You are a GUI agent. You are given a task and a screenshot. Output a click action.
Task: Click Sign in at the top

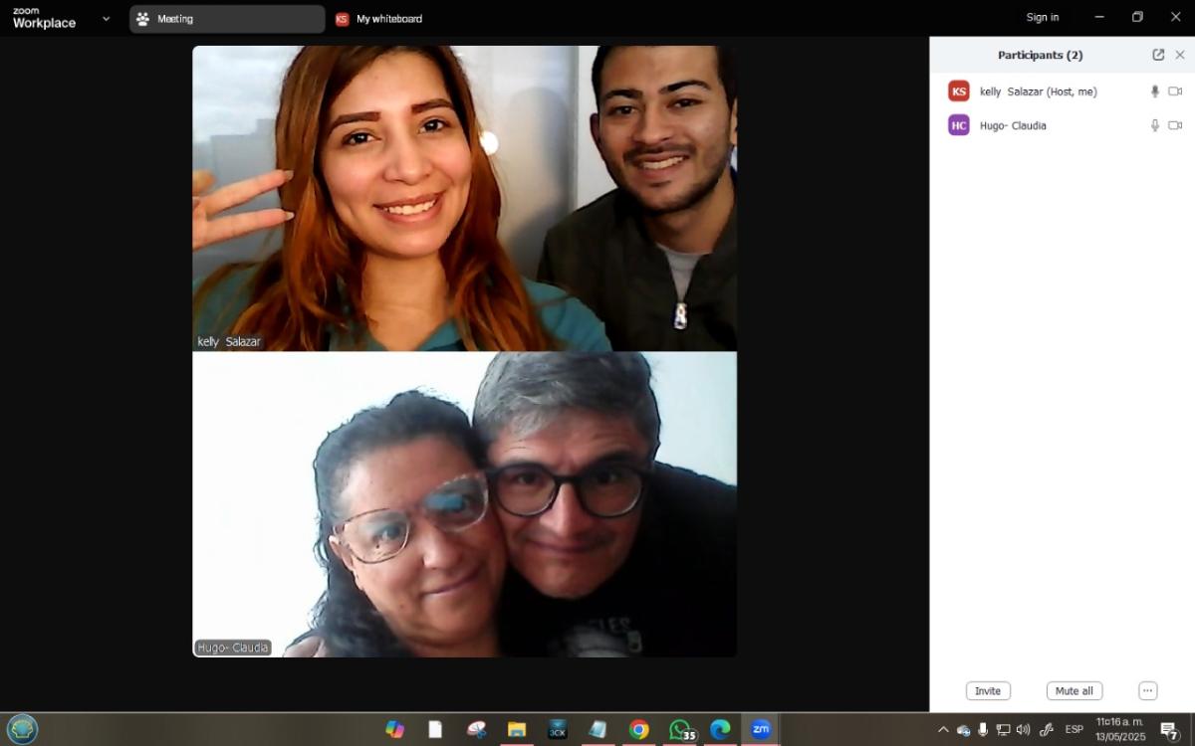[1043, 17]
